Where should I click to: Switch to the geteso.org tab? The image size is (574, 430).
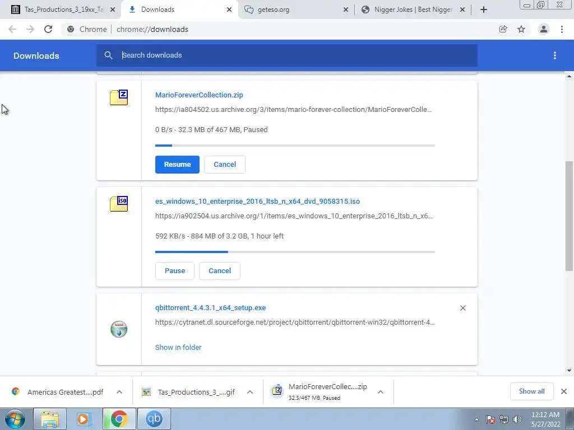(296, 10)
